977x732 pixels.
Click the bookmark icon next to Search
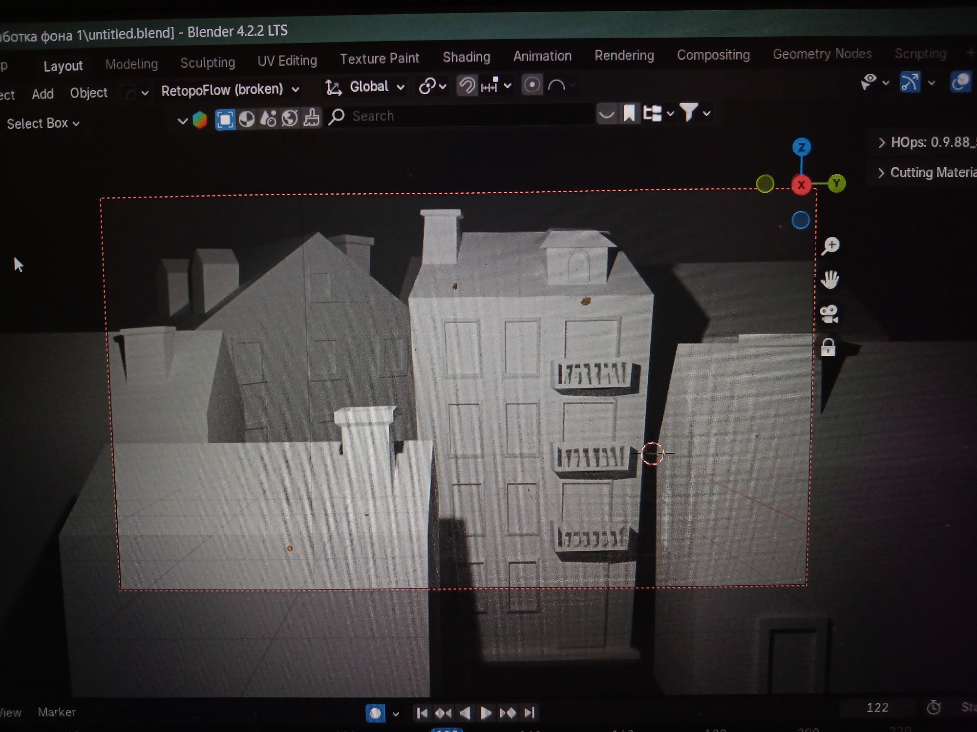click(629, 114)
